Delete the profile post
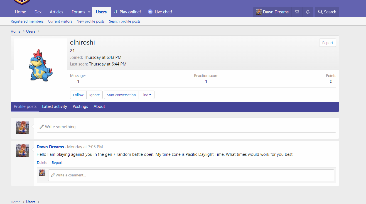 coord(42,163)
